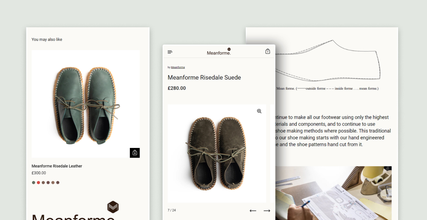Click the paragraph about shoe making methods
This screenshot has width=427, height=220.
pyautogui.click(x=333, y=131)
